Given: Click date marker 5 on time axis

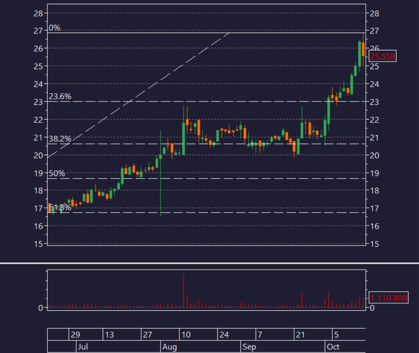Looking at the screenshot, I should 336,335.
